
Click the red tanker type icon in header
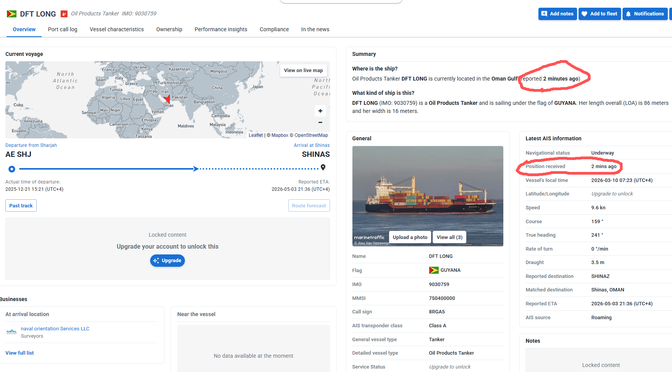[64, 14]
